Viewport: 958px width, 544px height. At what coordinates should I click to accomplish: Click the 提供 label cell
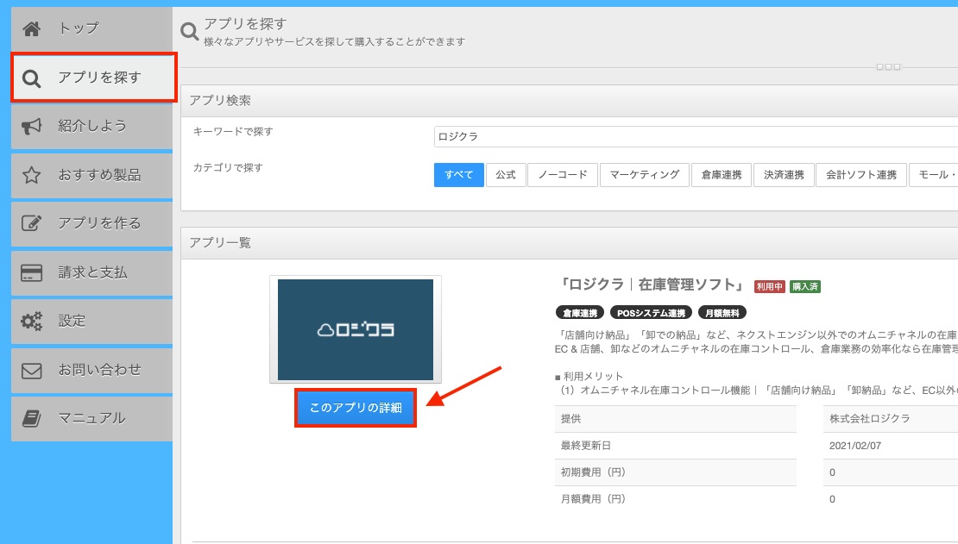pyautogui.click(x=676, y=419)
